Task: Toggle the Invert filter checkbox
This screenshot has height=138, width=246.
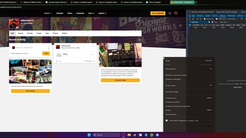Action: tap(213, 22)
